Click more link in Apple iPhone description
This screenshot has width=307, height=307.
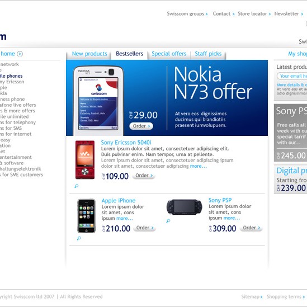pos(125,218)
